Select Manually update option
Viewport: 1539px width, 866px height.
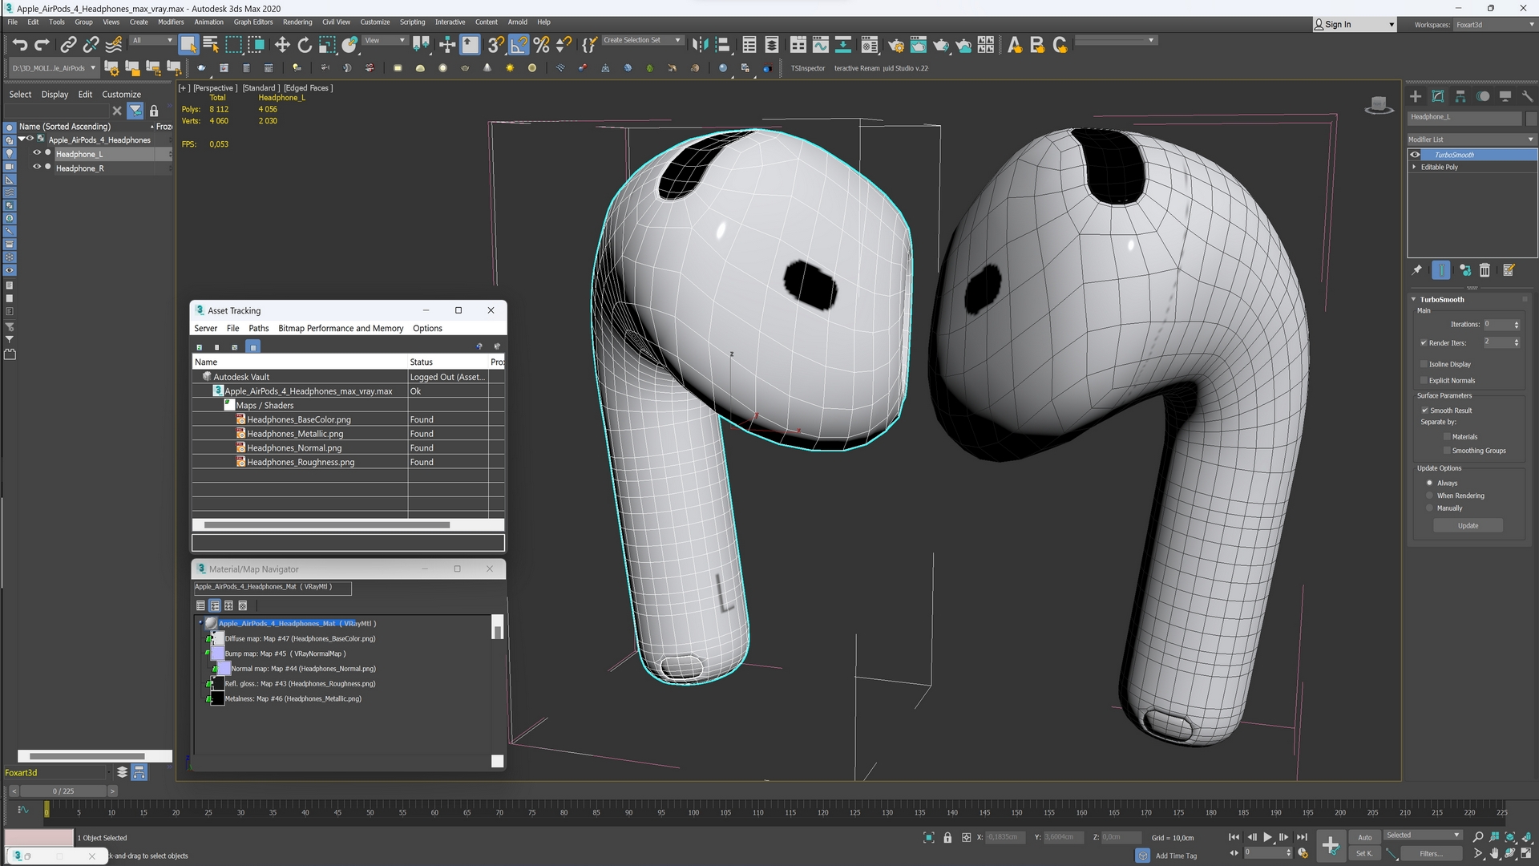point(1429,508)
